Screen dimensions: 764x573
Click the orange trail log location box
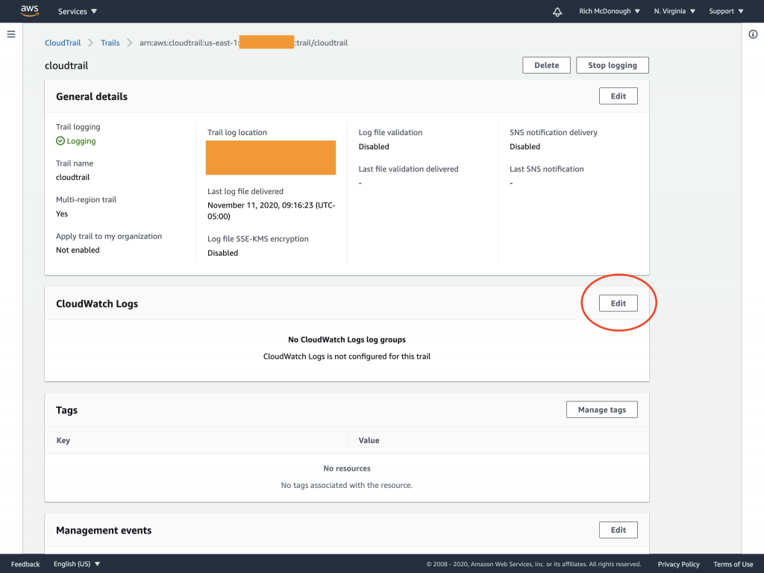click(270, 157)
